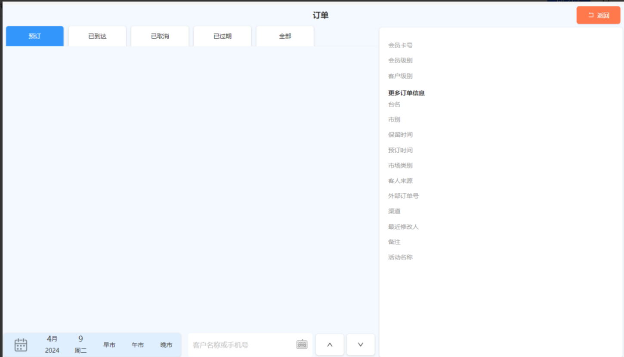Toggle the 早市 session filter
This screenshot has width=624, height=357.
[109, 345]
